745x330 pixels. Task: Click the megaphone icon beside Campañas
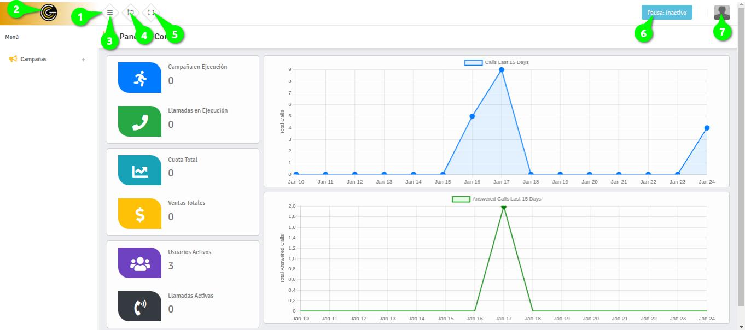(13, 59)
